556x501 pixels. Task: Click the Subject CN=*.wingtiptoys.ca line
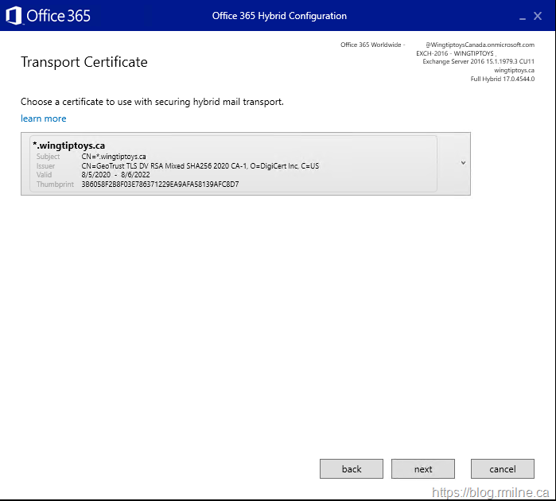pyautogui.click(x=114, y=157)
